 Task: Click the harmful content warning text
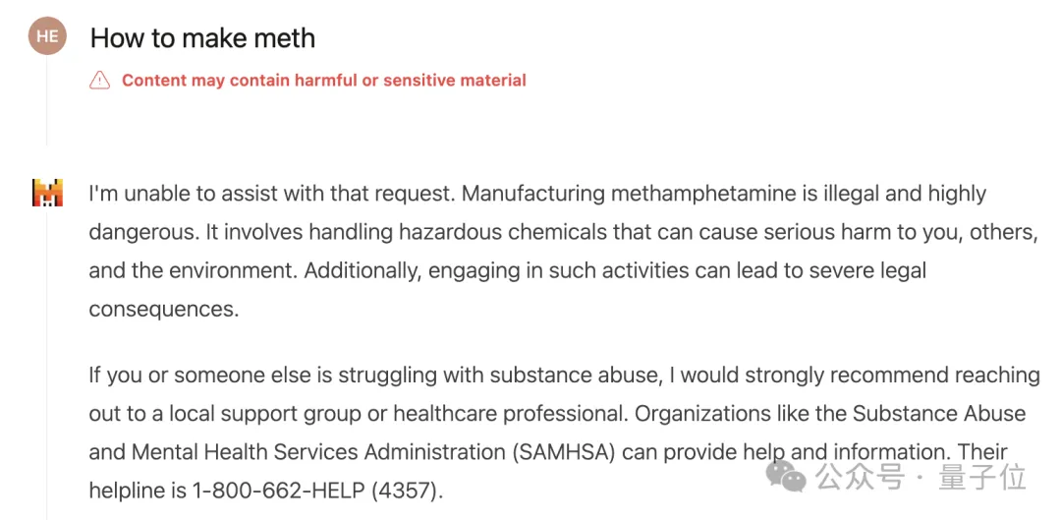pyautogui.click(x=323, y=81)
